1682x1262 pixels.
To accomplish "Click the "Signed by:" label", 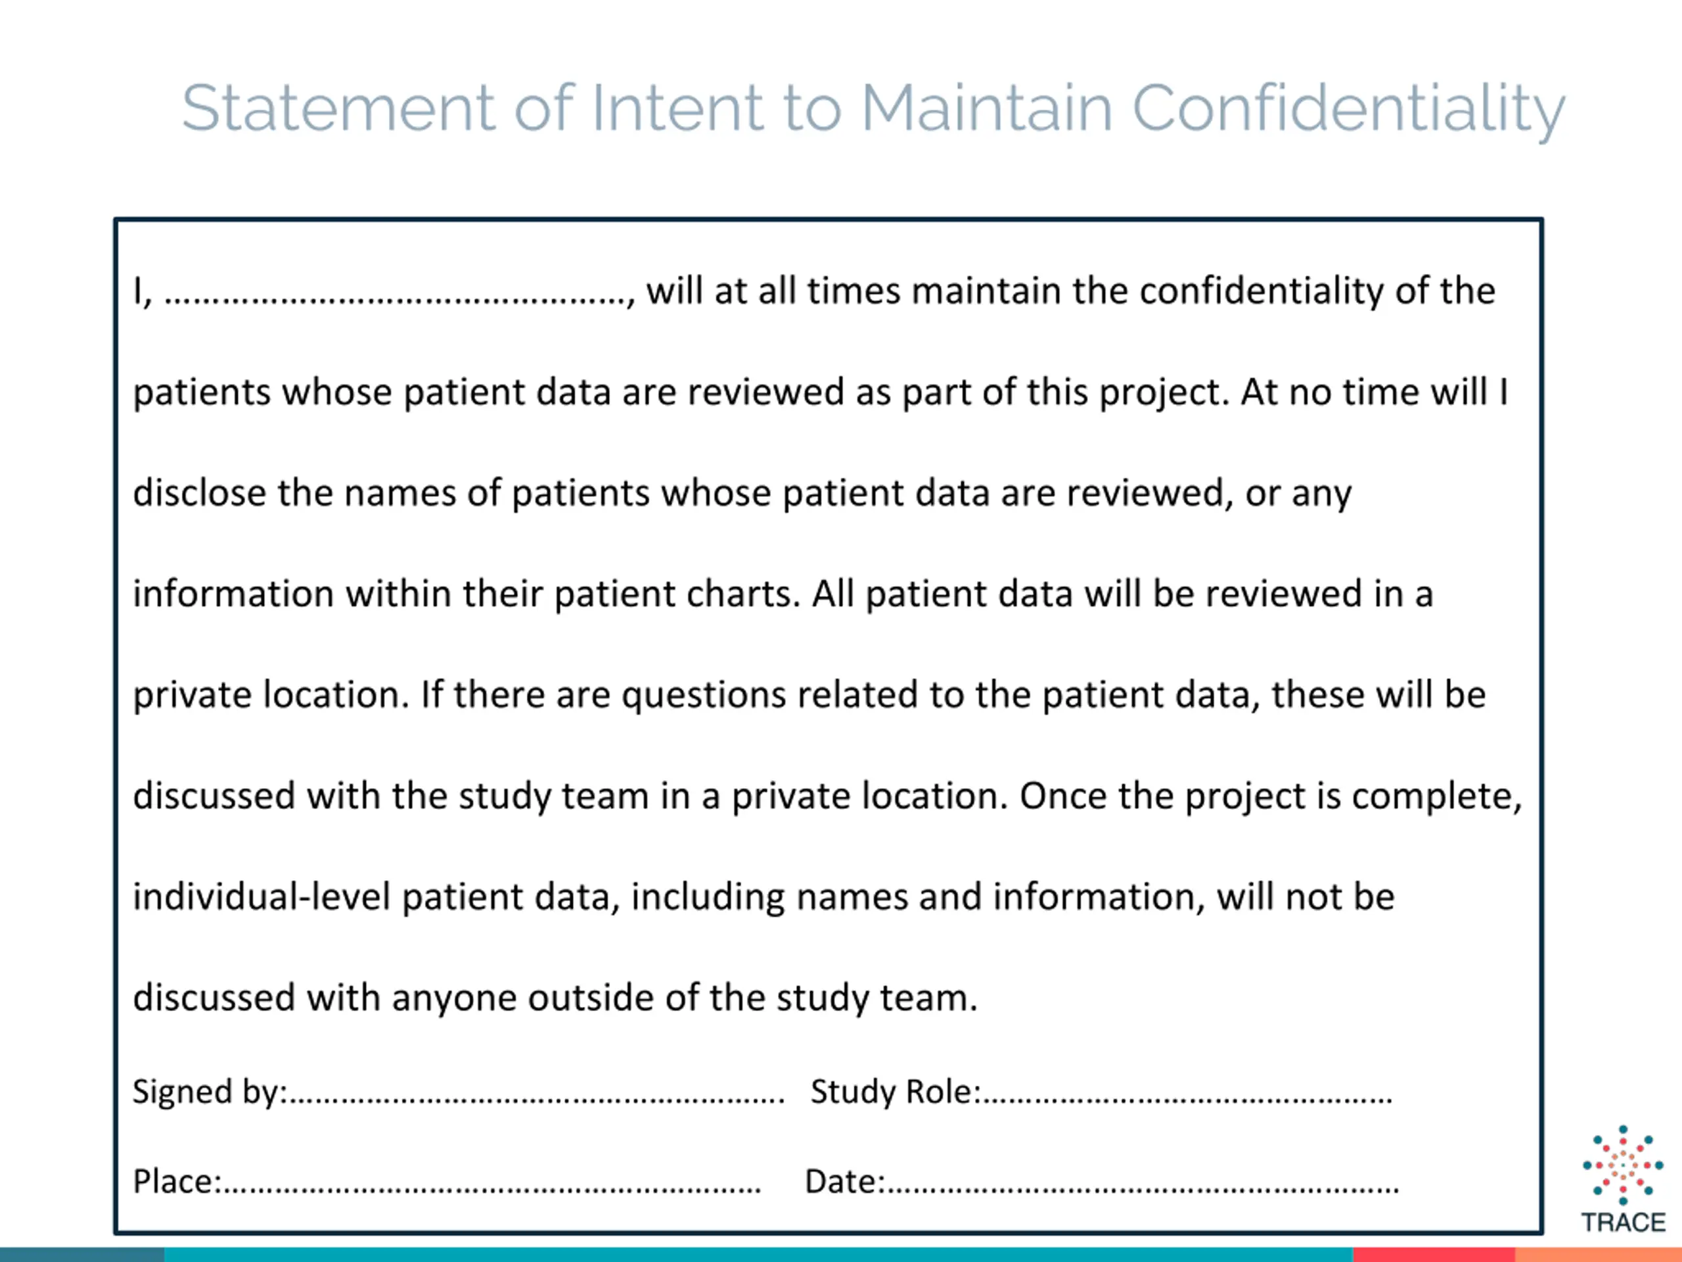I will click(210, 1092).
